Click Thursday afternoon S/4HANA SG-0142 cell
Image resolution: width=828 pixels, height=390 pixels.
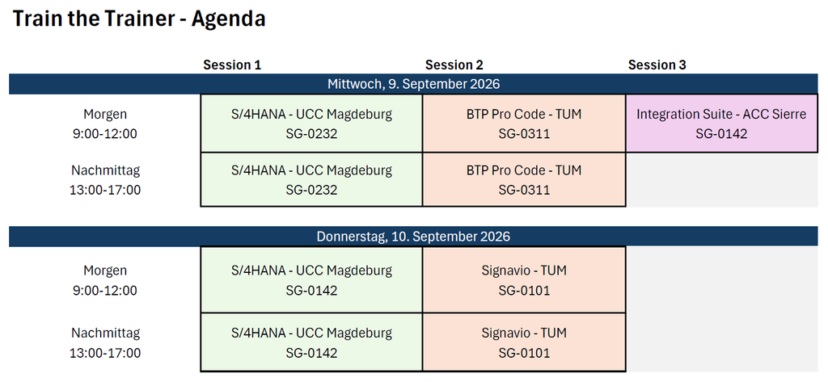click(311, 342)
